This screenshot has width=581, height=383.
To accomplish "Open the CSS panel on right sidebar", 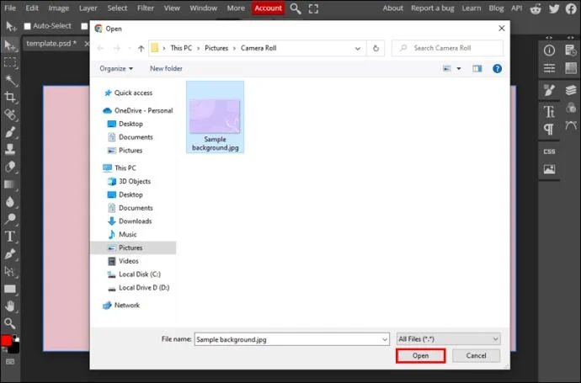I will 549,152.
